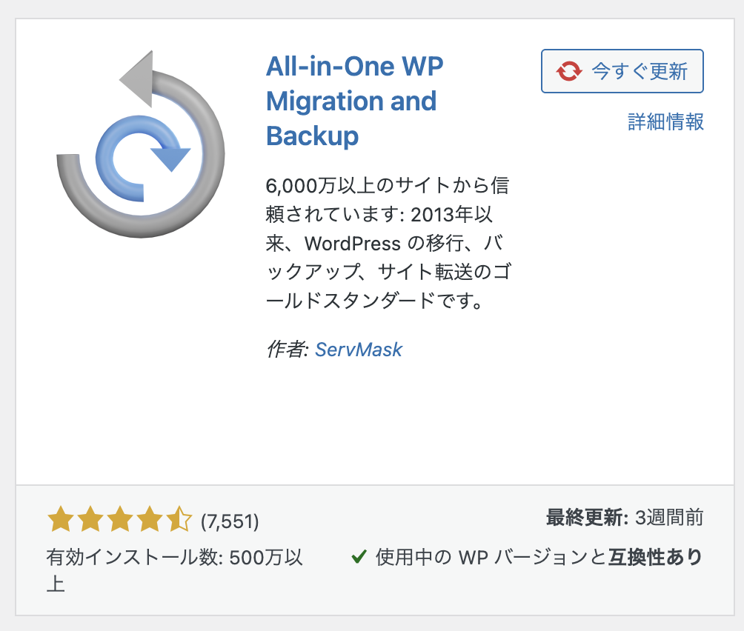
Task: Click the 互換性あり compatibility text
Action: [x=655, y=557]
